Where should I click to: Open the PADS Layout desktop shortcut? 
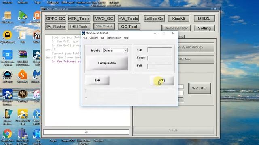pyautogui.click(x=68, y=2)
